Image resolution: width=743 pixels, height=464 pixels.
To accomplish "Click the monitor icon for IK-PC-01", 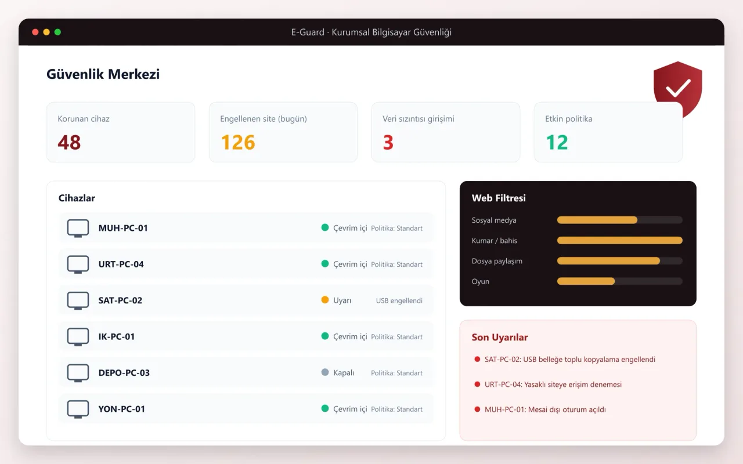I will (78, 336).
